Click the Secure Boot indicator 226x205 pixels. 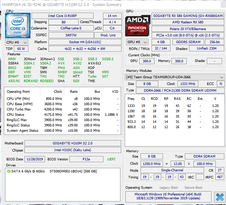point(193,187)
